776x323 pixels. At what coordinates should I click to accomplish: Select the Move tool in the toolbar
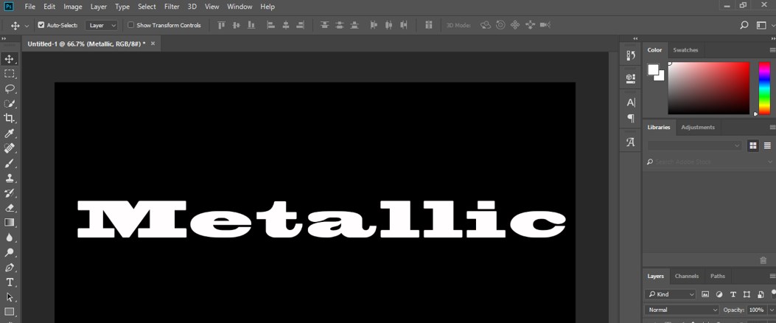(x=10, y=59)
